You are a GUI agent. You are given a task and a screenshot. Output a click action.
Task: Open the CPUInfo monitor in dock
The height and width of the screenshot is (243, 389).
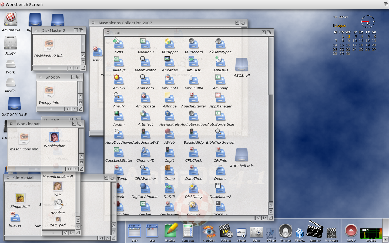click(371, 234)
